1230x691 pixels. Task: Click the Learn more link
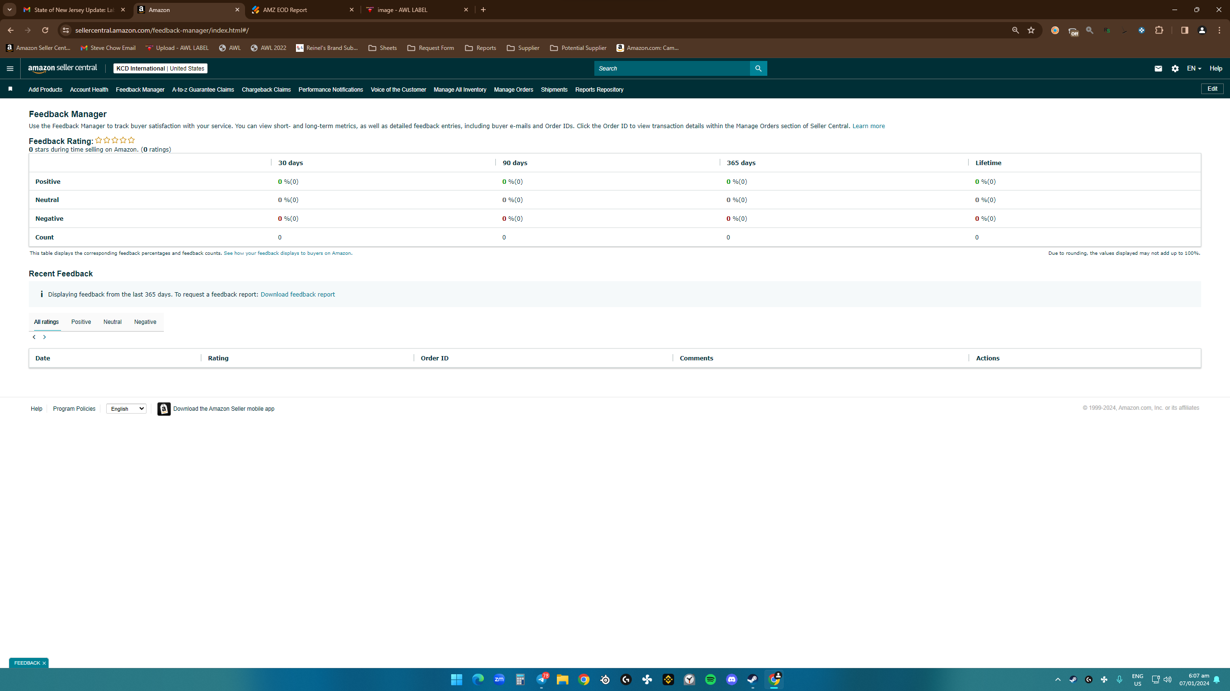click(868, 126)
